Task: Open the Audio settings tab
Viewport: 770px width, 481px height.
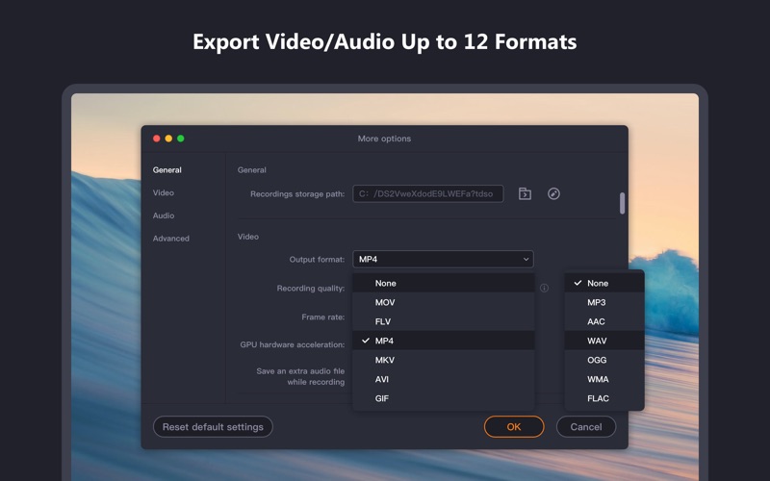Action: (163, 215)
